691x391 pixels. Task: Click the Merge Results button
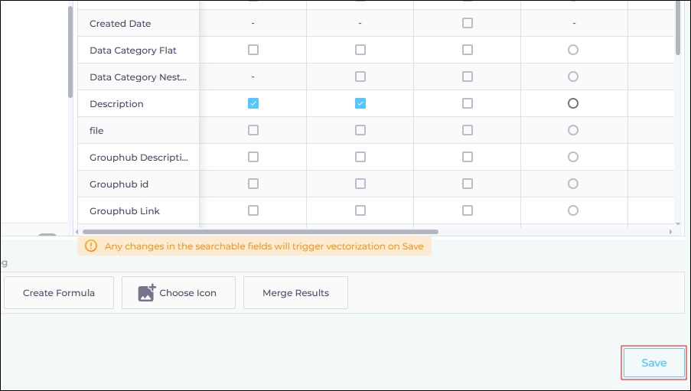[295, 293]
